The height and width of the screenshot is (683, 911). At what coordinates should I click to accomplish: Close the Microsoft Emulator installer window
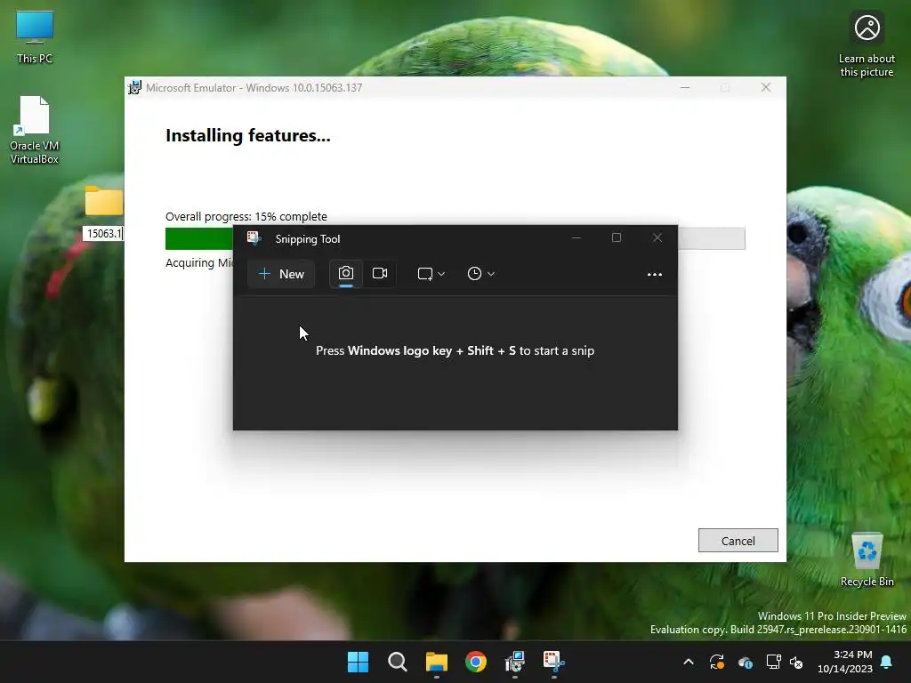[x=766, y=88]
